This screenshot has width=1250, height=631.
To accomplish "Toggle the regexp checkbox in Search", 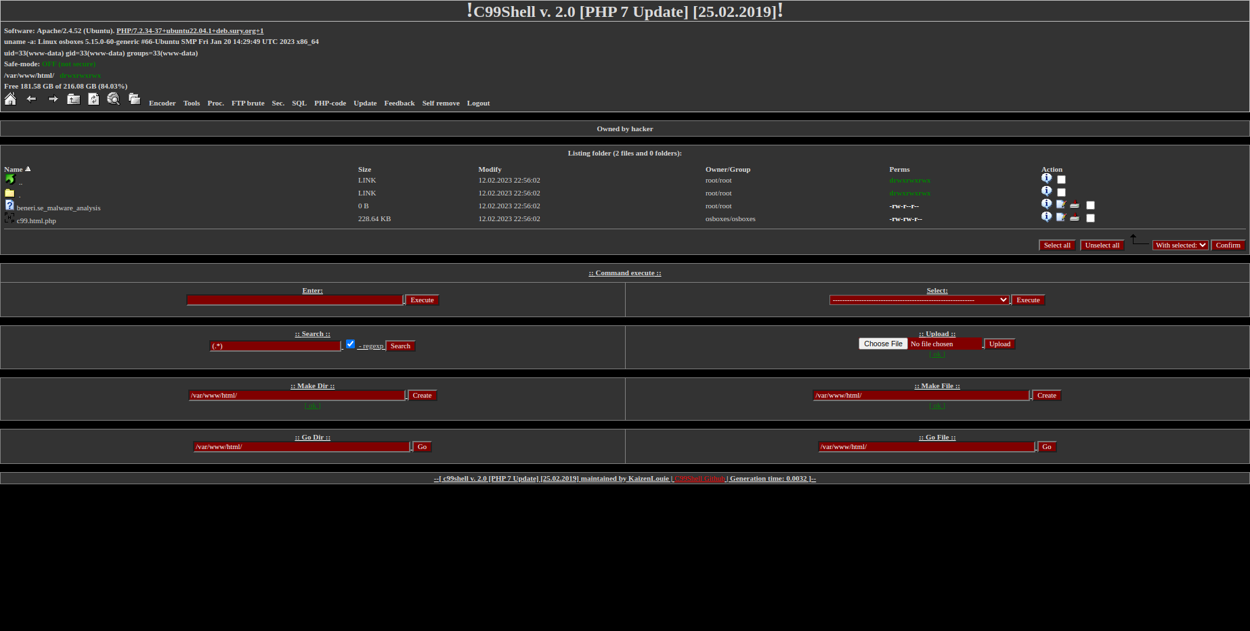I will pyautogui.click(x=350, y=344).
